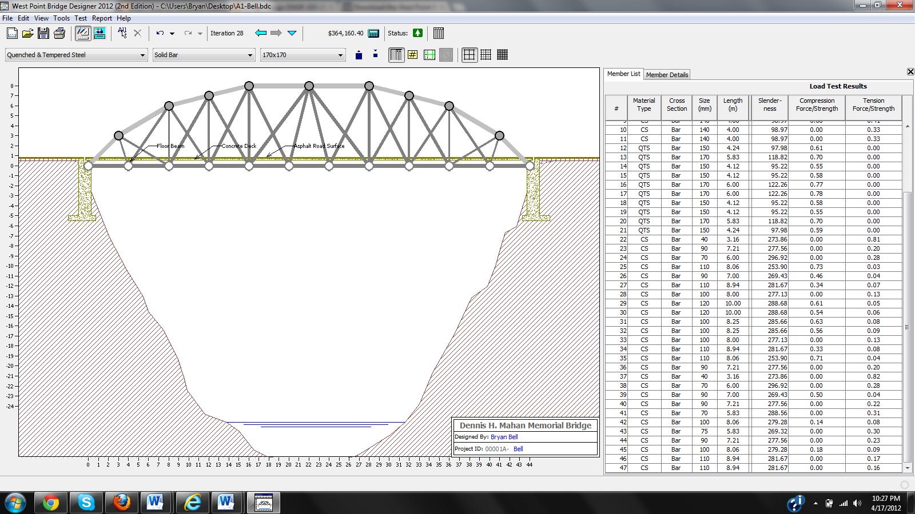915x514 pixels.
Task: Increase the selected member size
Action: click(x=359, y=55)
